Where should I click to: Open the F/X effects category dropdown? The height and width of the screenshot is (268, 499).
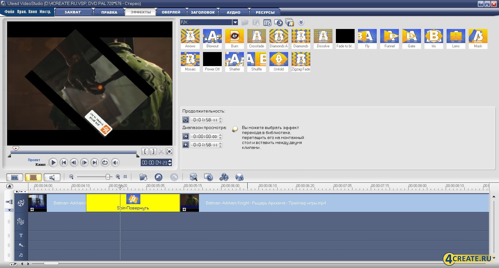point(235,22)
